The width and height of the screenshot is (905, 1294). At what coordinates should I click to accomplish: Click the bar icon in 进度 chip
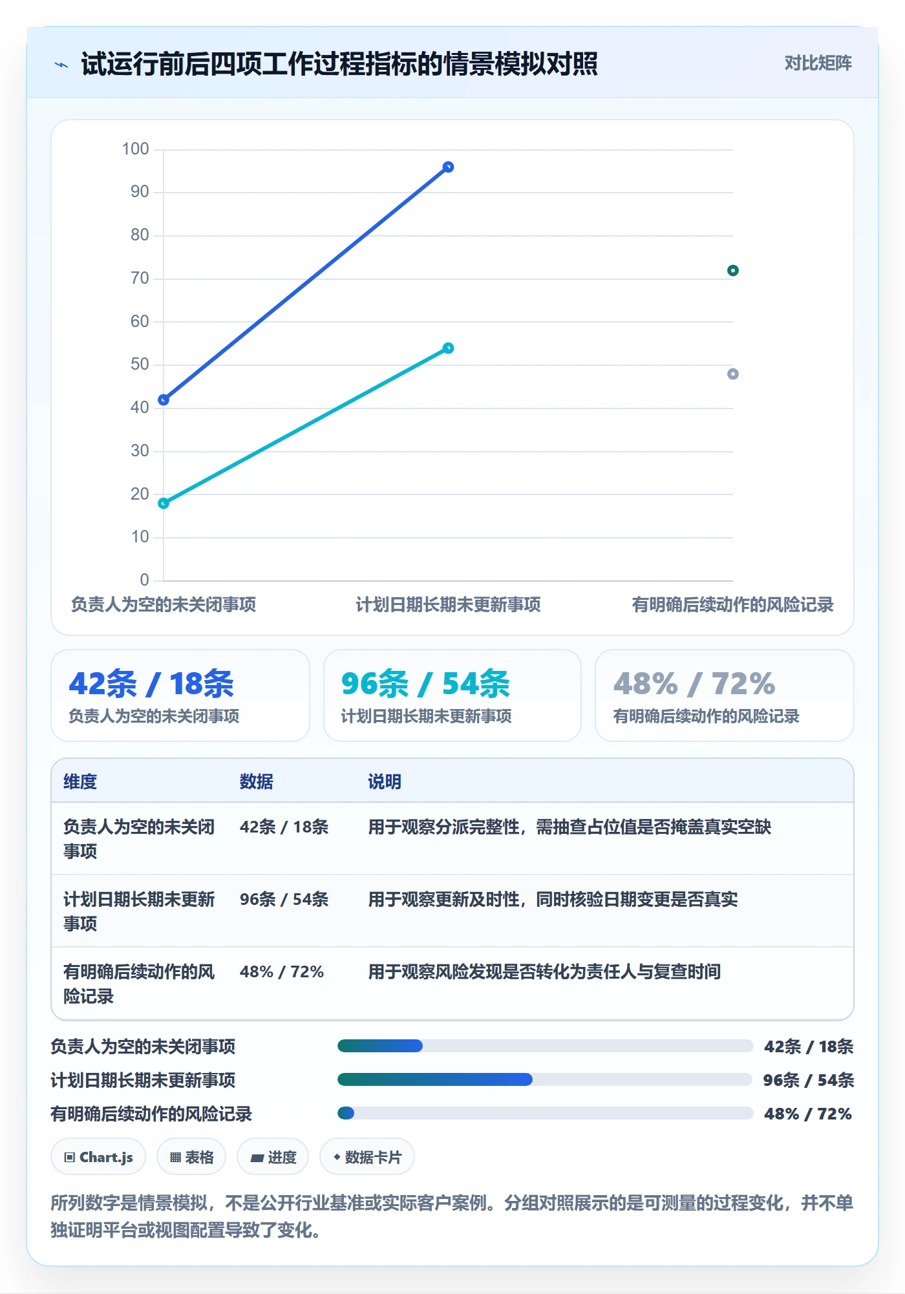(257, 1158)
